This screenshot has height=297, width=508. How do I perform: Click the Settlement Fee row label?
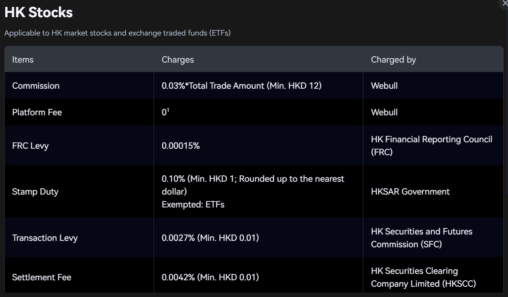42,277
